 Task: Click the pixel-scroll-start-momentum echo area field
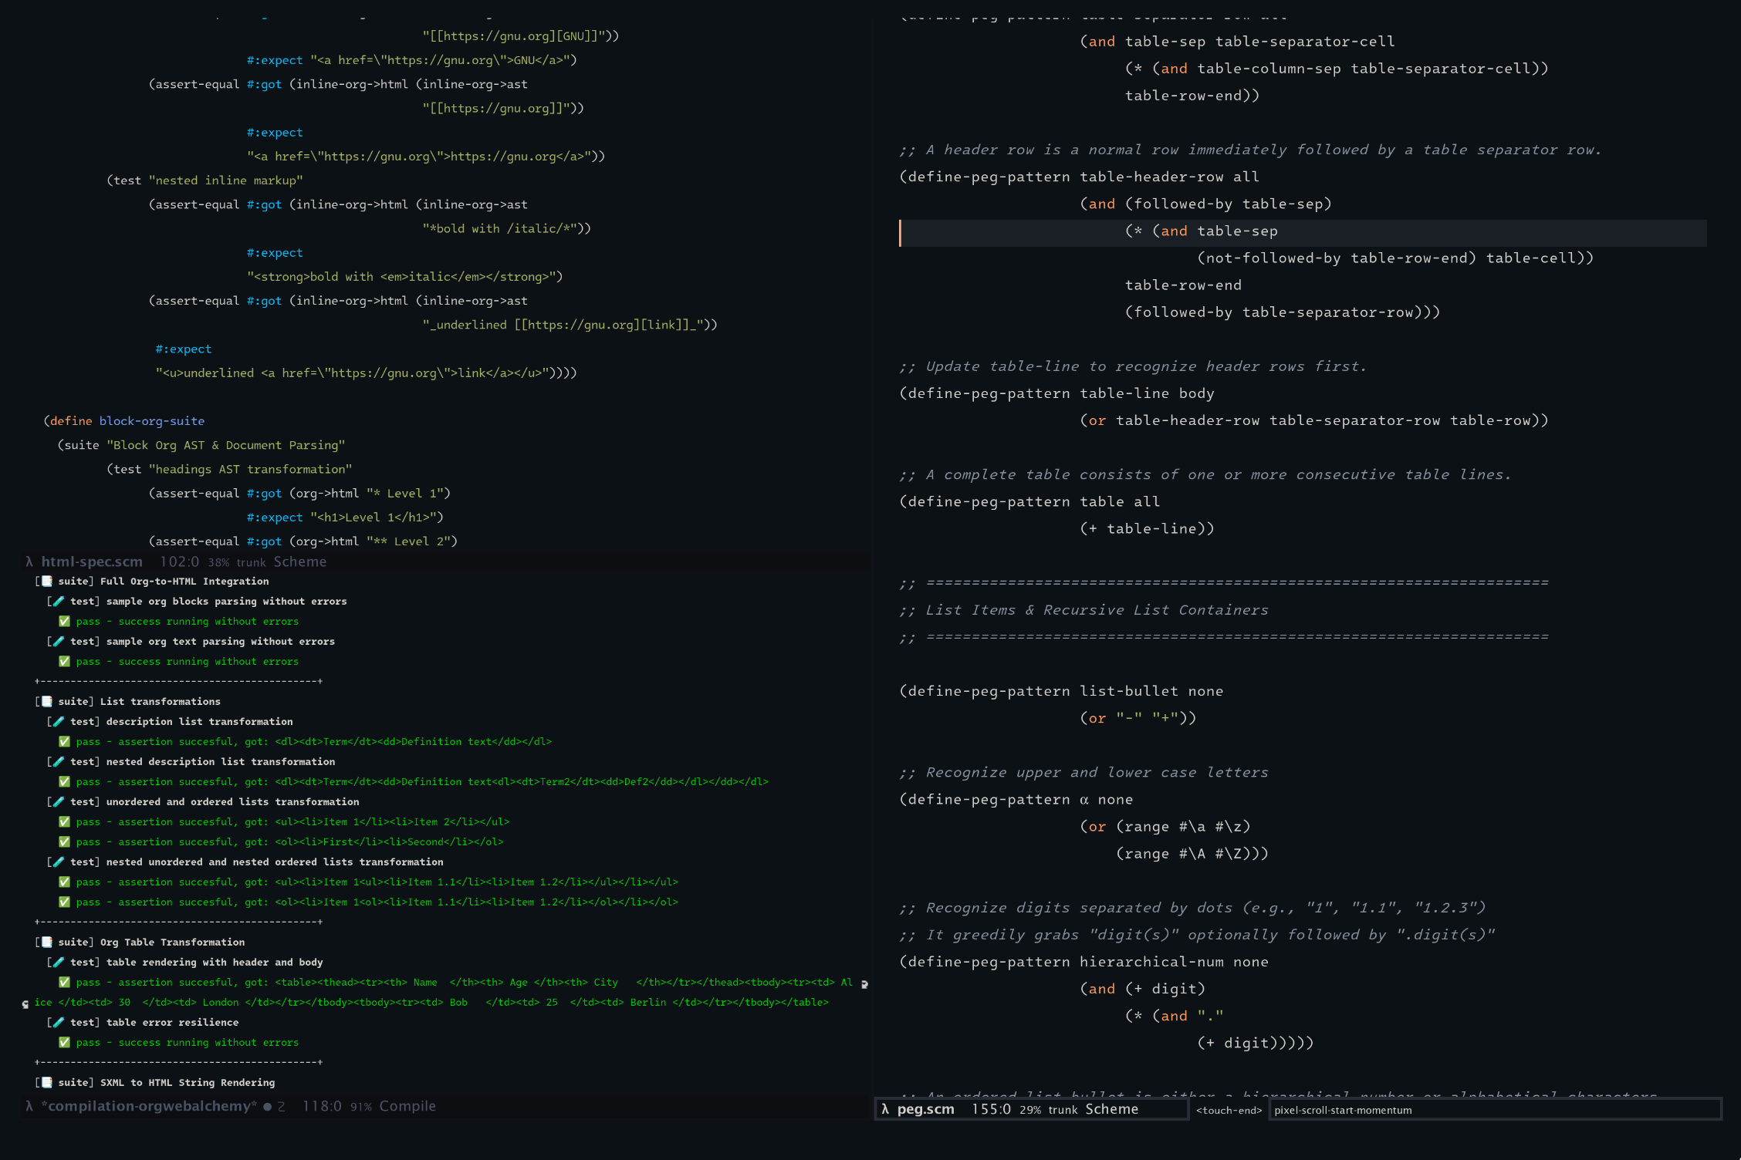point(1495,1110)
